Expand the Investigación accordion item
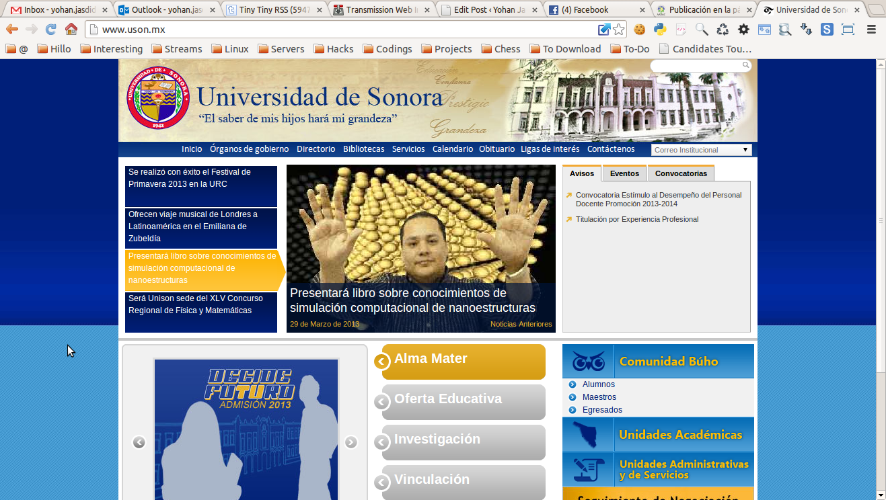This screenshot has height=500, width=886. click(464, 442)
